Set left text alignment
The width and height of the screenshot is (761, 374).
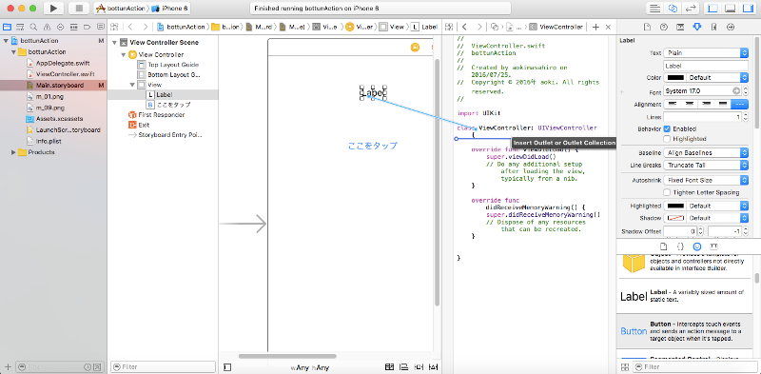pos(673,104)
